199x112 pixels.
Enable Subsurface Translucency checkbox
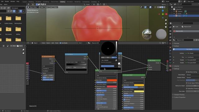[x=187, y=88]
